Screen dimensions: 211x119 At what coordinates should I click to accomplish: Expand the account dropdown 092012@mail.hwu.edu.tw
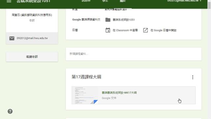184,1
